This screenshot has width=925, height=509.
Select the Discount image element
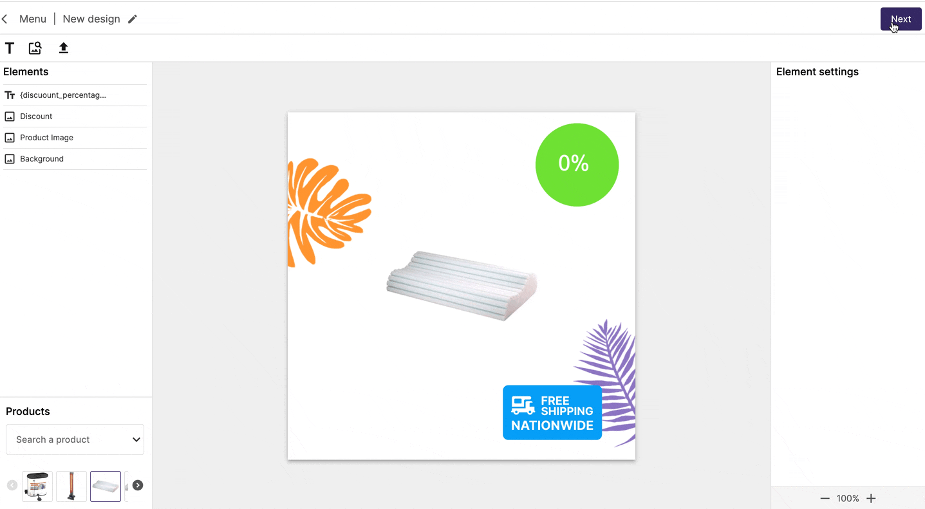click(x=75, y=116)
